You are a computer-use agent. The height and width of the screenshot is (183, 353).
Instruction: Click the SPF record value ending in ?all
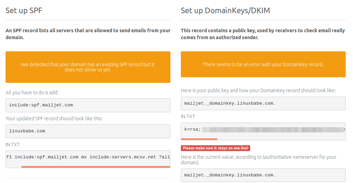click(x=88, y=157)
